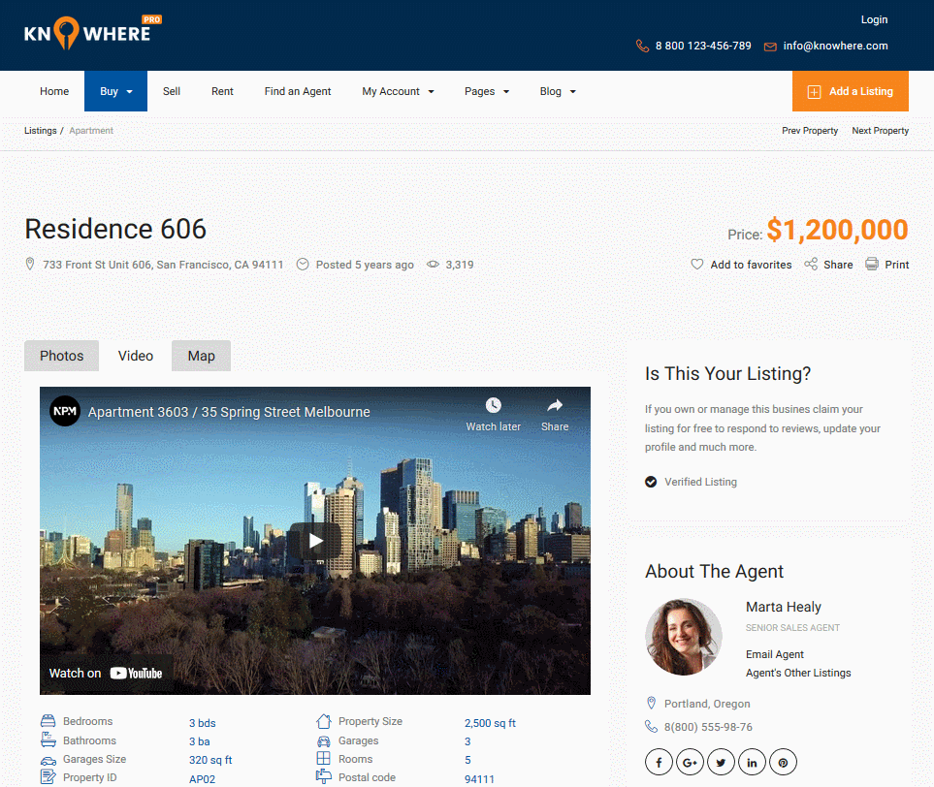This screenshot has height=787, width=934.
Task: Click info@knowhere.com email address
Action: click(835, 46)
